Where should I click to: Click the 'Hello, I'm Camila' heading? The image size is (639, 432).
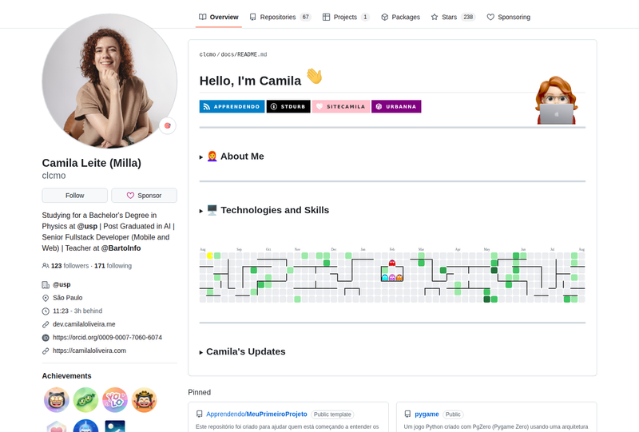click(250, 81)
